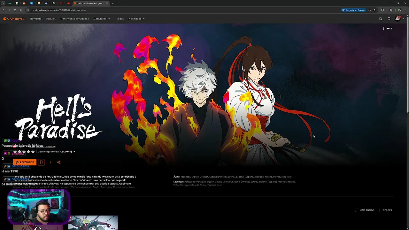Open the Novidade nav item
Screen dimensions: 409x230
point(35,19)
